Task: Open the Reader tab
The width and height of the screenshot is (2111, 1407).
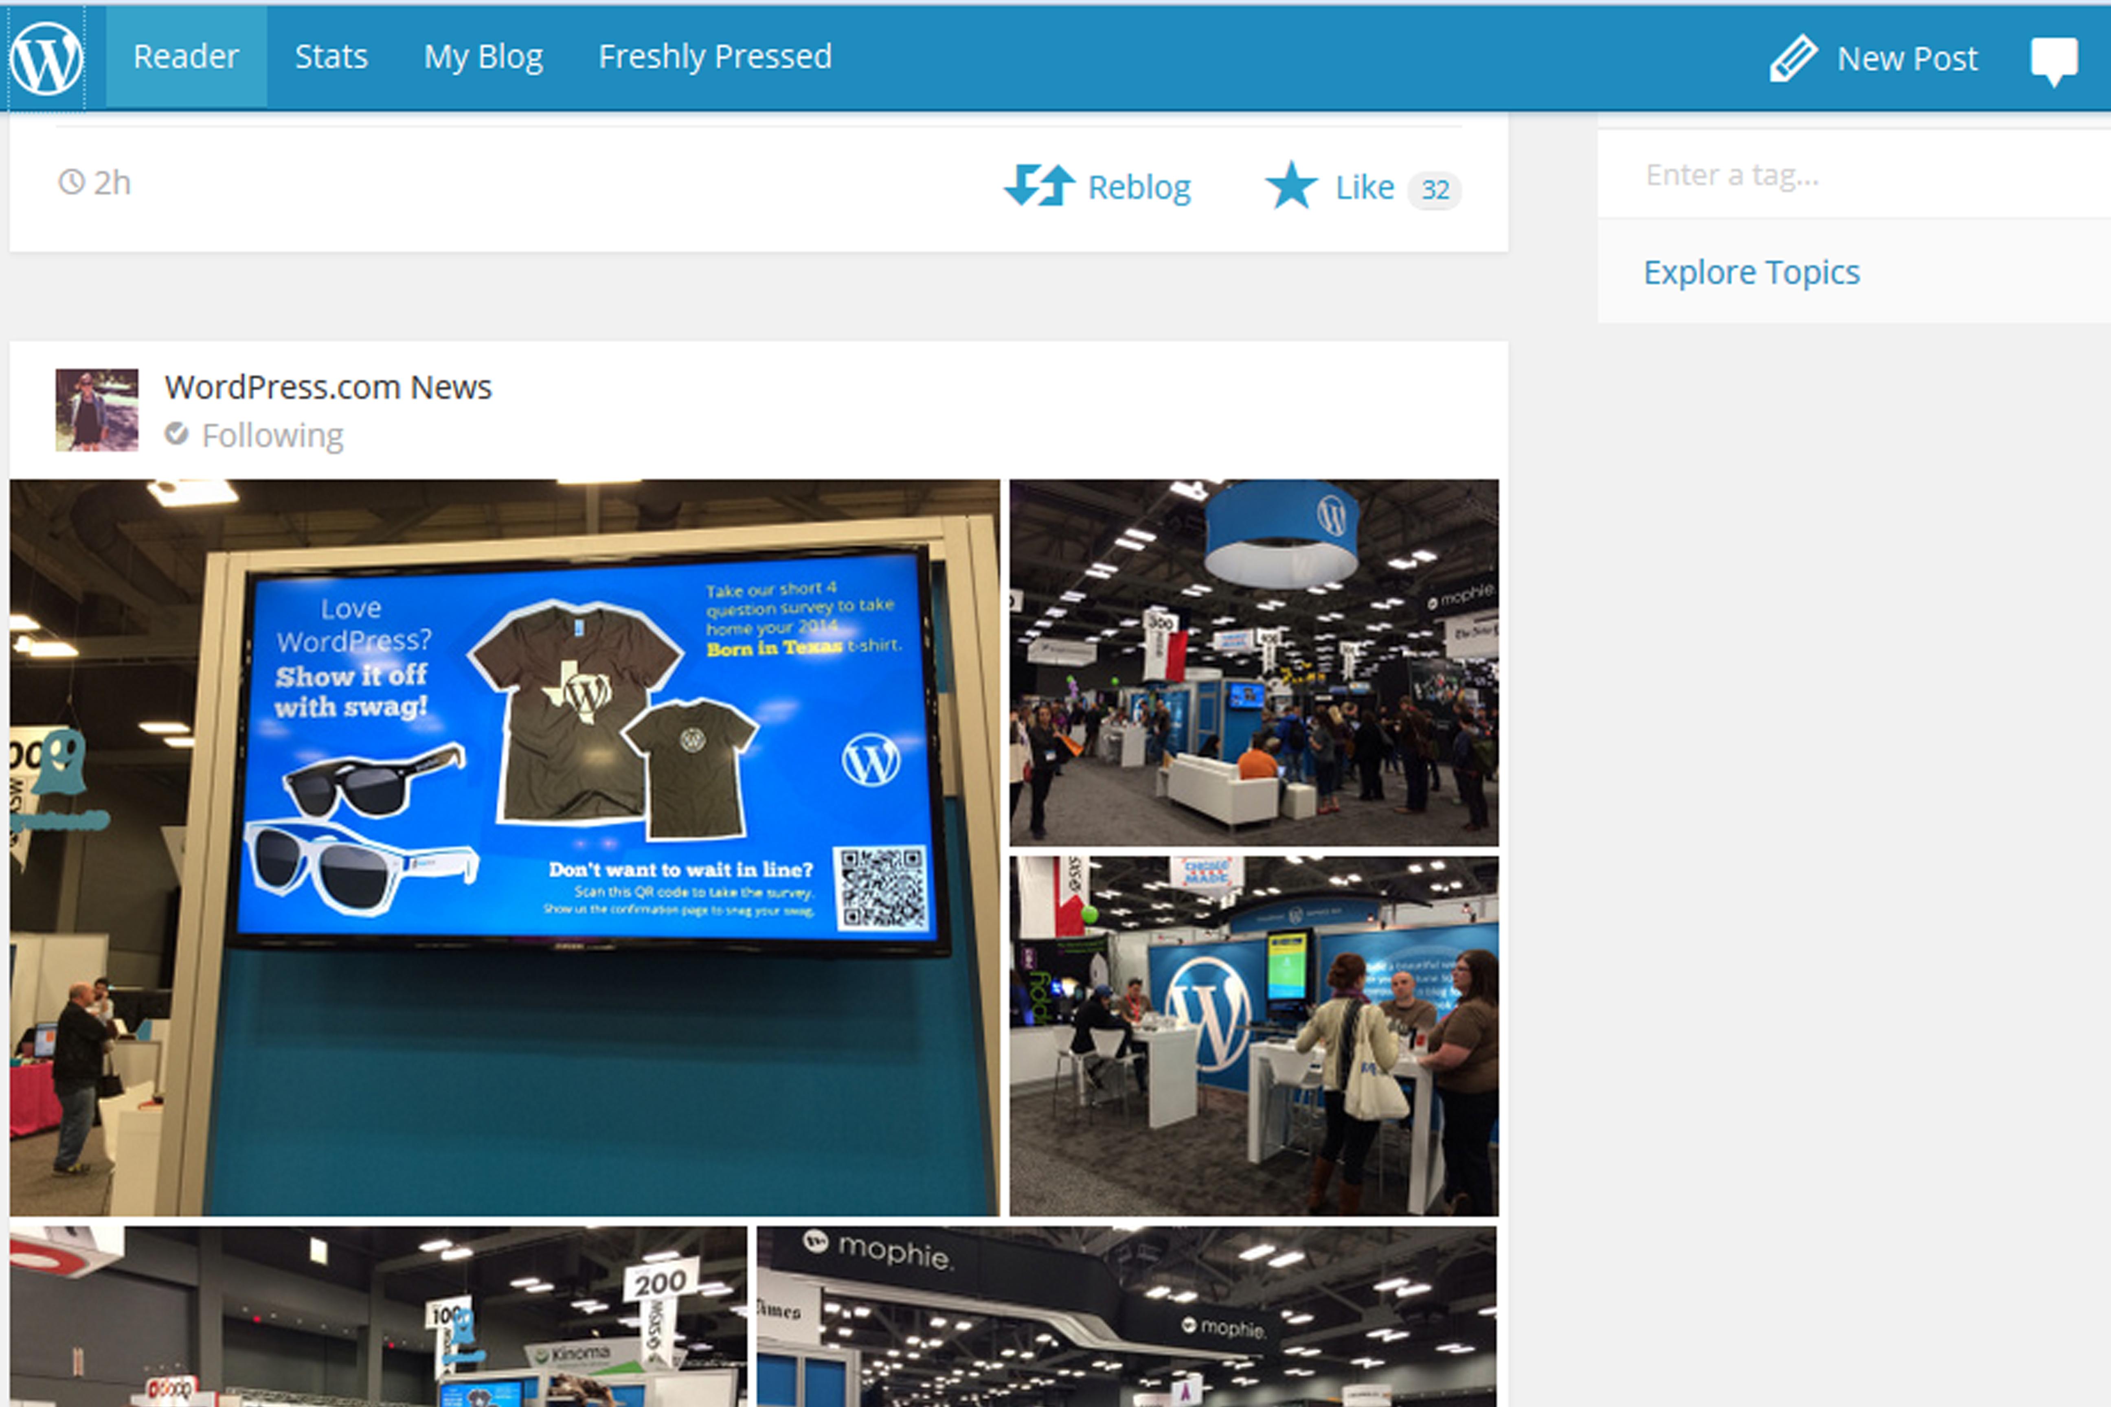Action: 186,57
